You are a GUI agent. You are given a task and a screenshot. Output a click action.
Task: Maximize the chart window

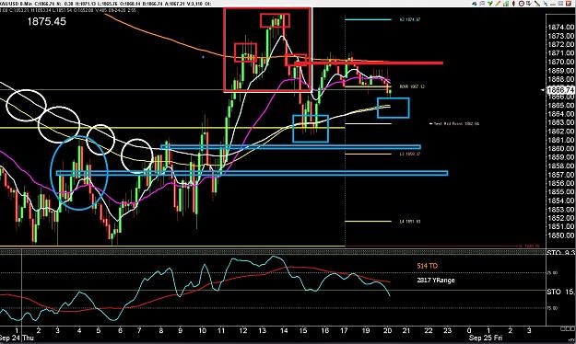pyautogui.click(x=560, y=4)
